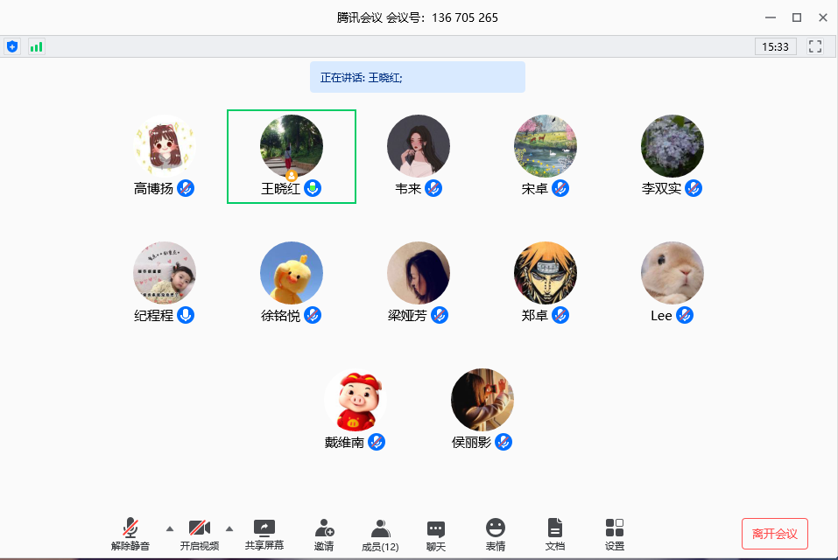This screenshot has width=838, height=560.
Task: Open the Emoji (表情) reactions icon
Action: (x=496, y=534)
